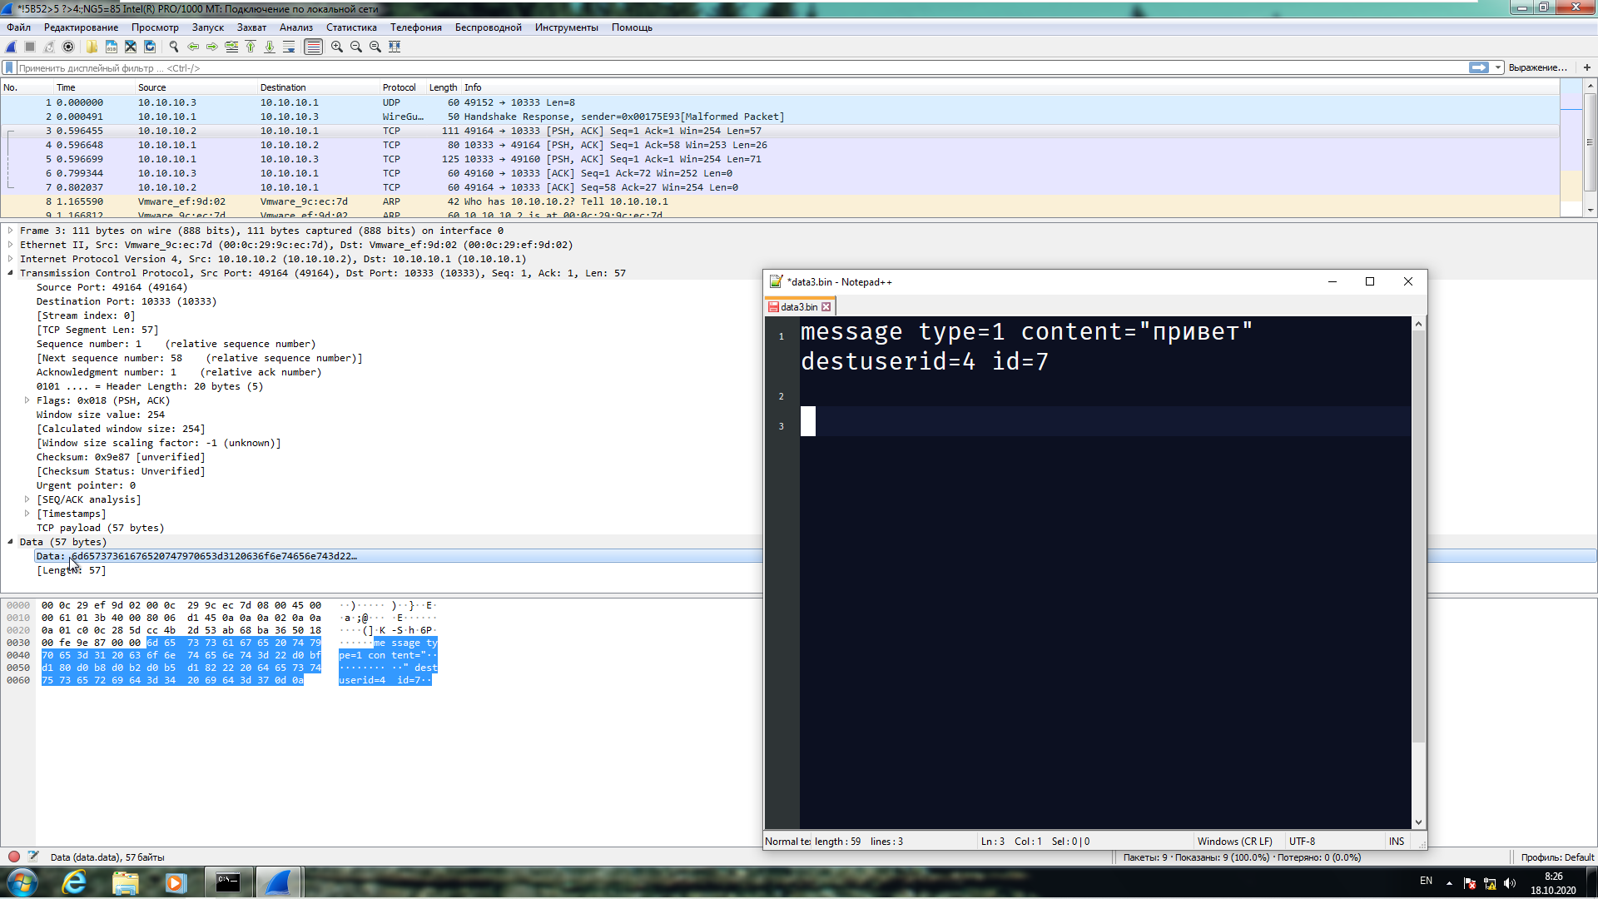Screen dimensions: 1598x899
Task: Save the capture file icon
Action: [x=111, y=47]
